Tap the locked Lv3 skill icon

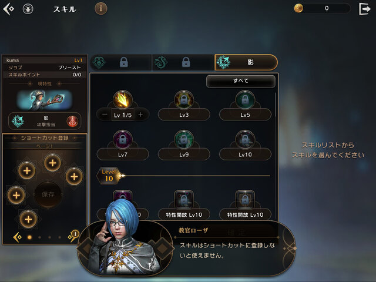coord(184,99)
